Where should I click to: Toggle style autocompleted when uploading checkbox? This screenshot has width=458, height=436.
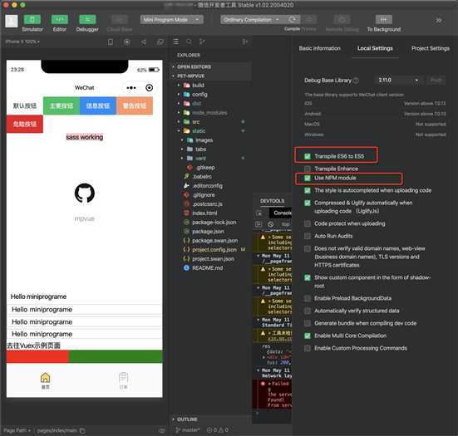pos(308,190)
